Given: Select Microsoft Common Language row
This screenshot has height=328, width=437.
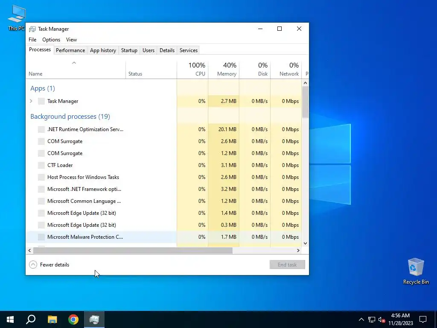Looking at the screenshot, I should [x=164, y=201].
